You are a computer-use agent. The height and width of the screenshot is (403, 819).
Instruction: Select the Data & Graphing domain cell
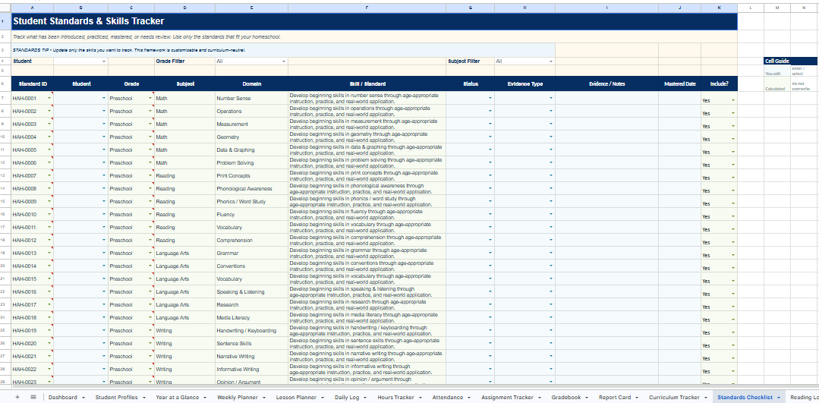251,150
